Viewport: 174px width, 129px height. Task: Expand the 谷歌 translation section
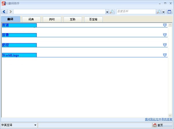(x=165, y=35)
